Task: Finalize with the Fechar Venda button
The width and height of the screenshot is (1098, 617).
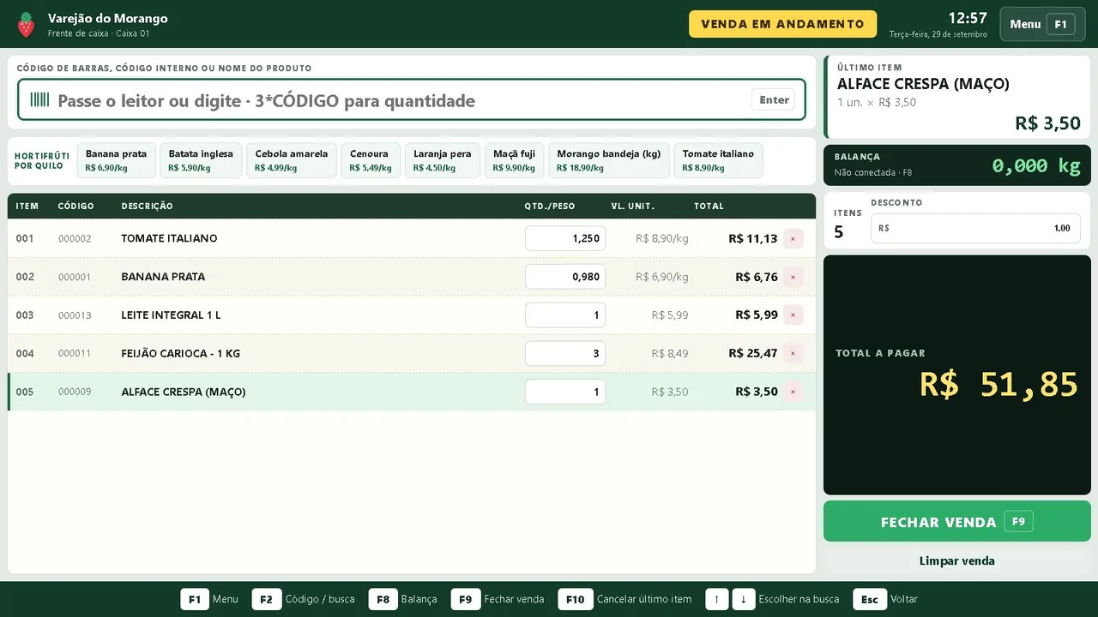Action: pos(957,521)
